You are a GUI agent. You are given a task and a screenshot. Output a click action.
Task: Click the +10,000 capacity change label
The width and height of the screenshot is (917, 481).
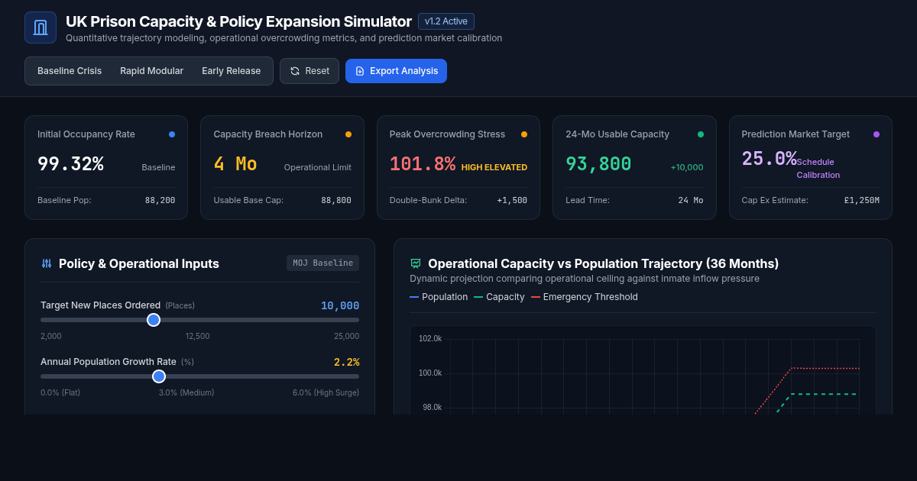pyautogui.click(x=687, y=167)
